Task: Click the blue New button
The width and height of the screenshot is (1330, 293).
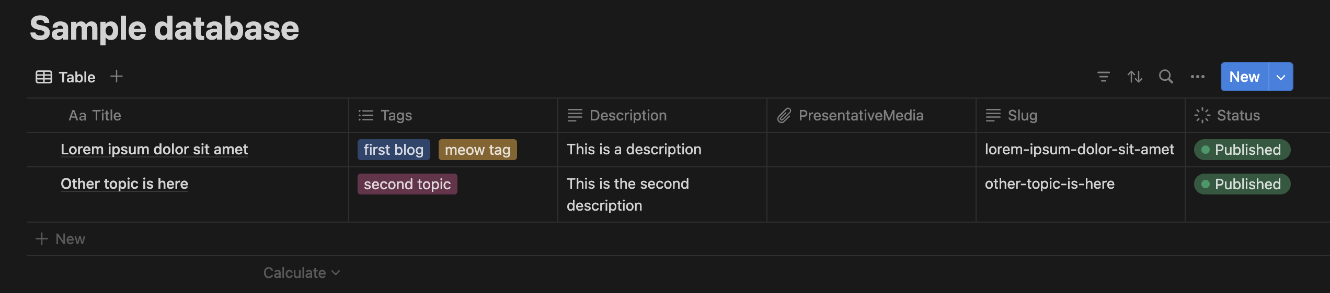Action: pos(1244,77)
